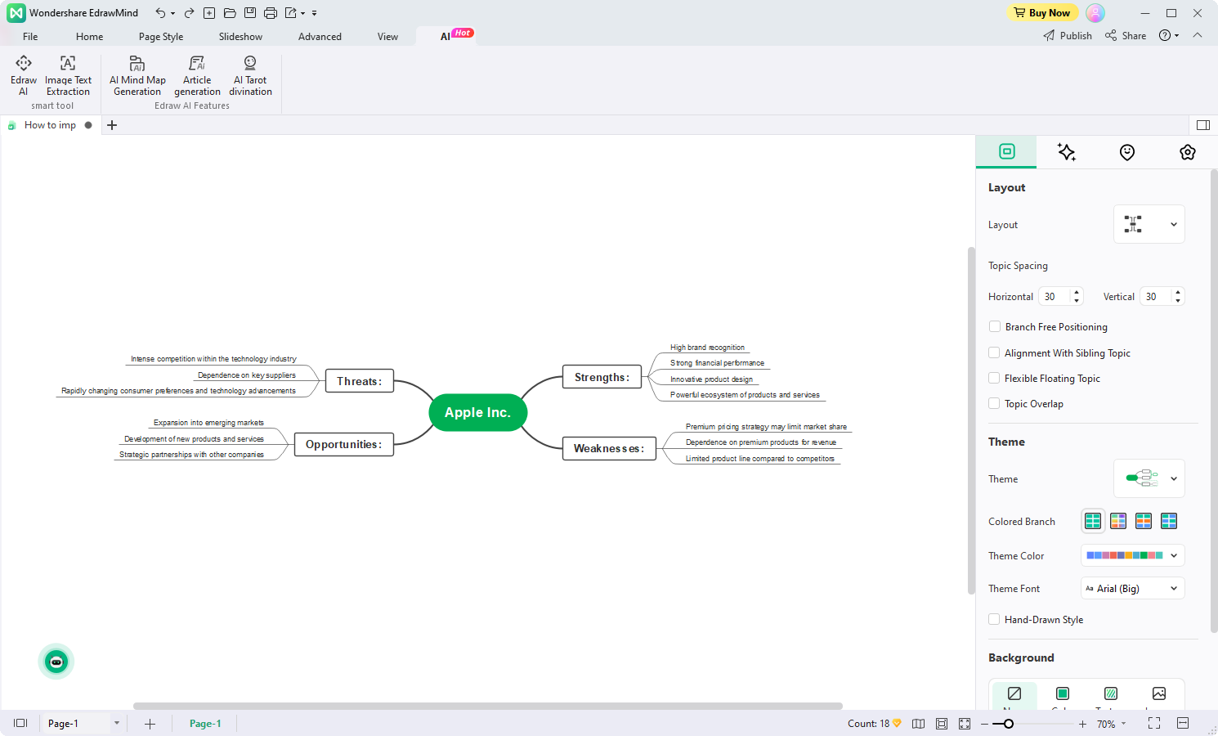Viewport: 1218px width, 736px height.
Task: Open the quick access toolbar customization arrow
Action: tap(314, 13)
